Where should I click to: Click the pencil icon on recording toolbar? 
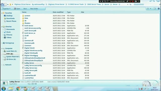pos(127,1)
